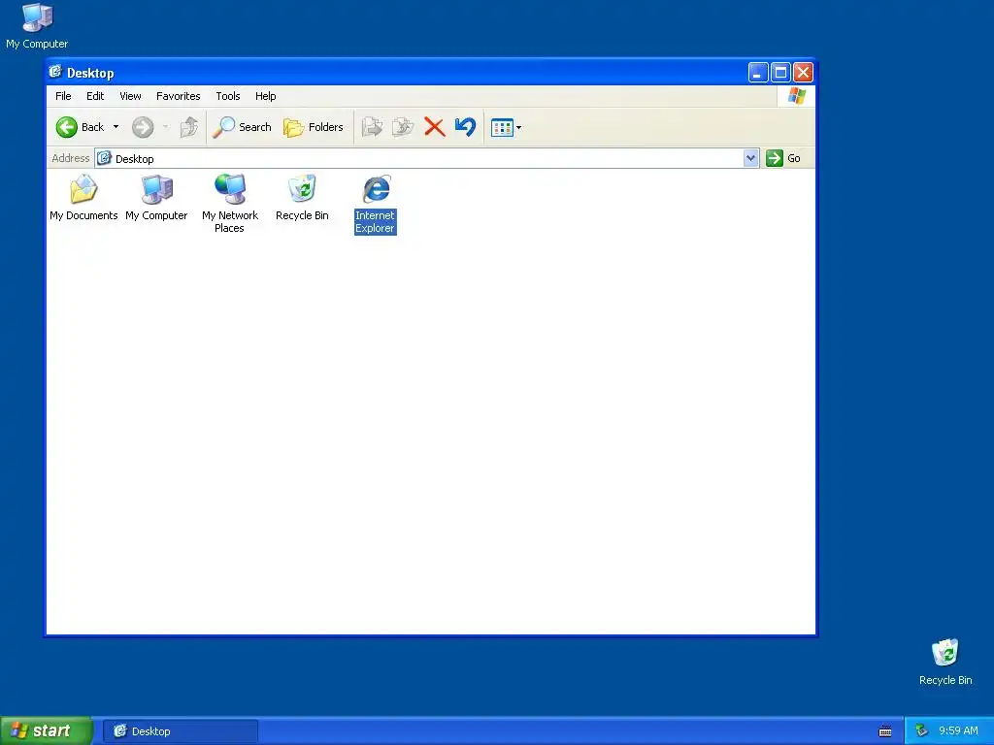Click the blue Undo arrow icon
Viewport: 994px width, 745px height.
point(465,127)
